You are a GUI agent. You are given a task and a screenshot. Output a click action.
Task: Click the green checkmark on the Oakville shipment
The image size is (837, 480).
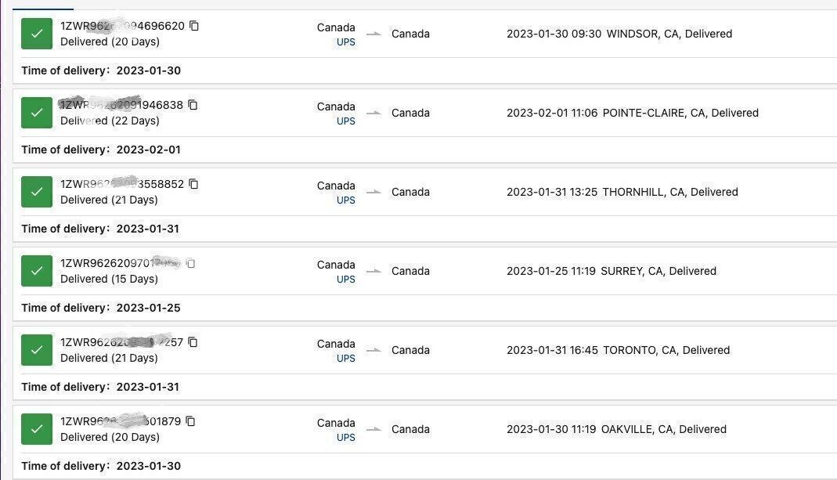pos(37,429)
